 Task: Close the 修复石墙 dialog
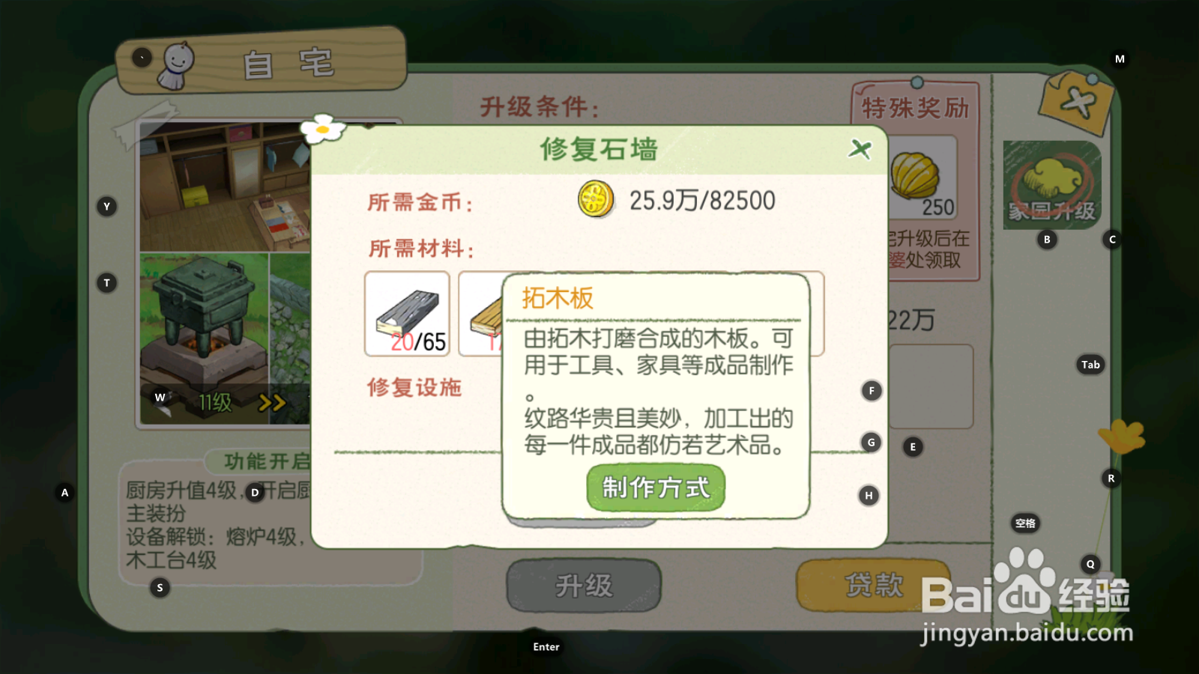(860, 149)
